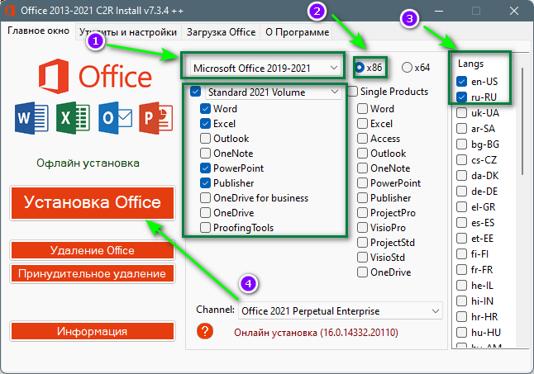Check VisioStd under Single Products

coord(362,258)
